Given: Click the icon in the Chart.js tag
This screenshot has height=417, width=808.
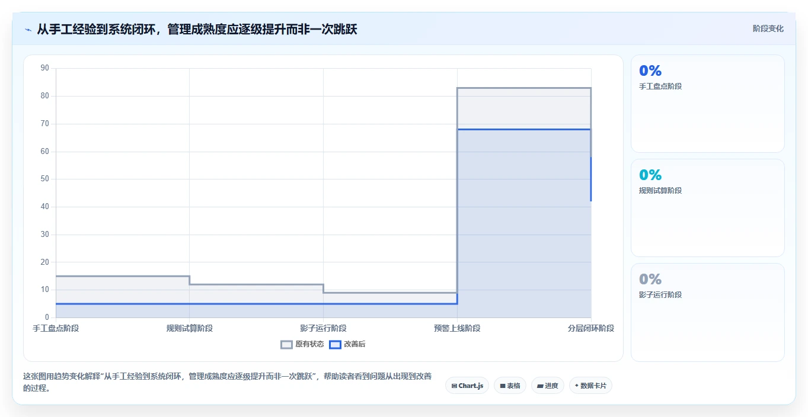Looking at the screenshot, I should tap(454, 386).
